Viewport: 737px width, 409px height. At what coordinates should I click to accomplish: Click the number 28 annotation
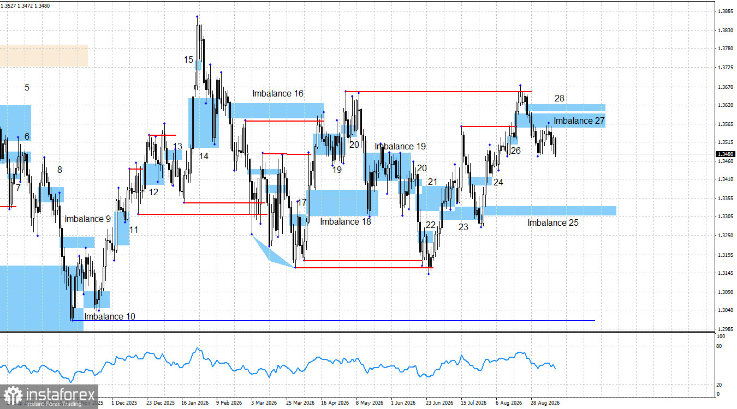click(559, 99)
